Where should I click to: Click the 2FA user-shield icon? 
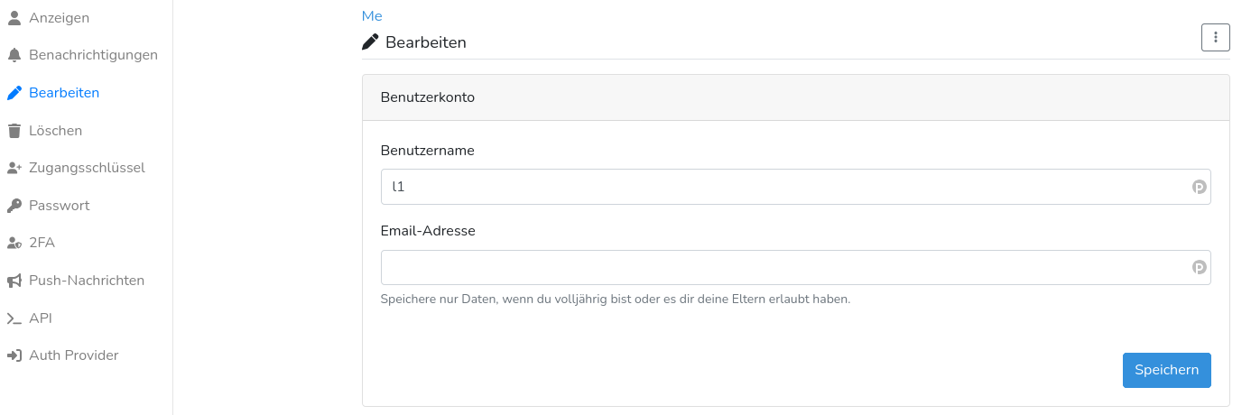[14, 243]
